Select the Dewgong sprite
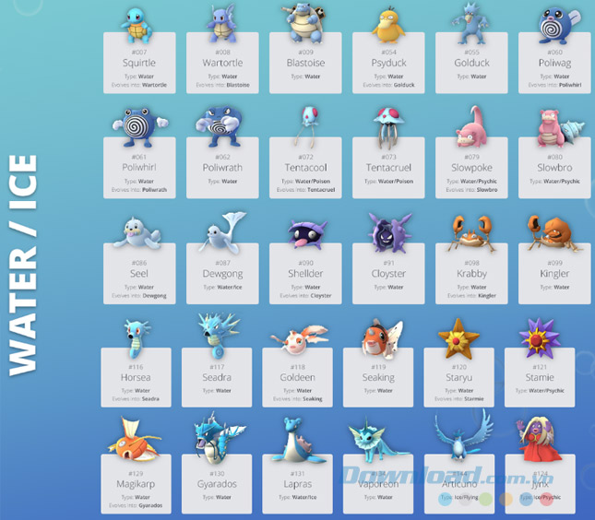This screenshot has height=520, width=595. point(223,232)
